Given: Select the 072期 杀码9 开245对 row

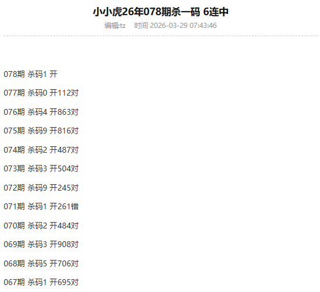Looking at the screenshot, I should 41,188.
